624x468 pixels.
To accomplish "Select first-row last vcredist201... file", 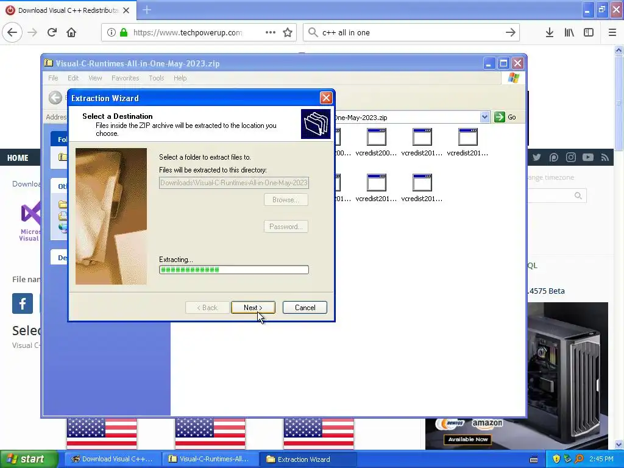I will pos(467,142).
